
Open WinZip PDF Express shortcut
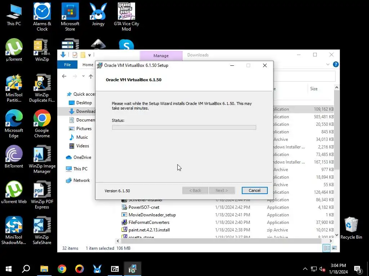point(42,195)
